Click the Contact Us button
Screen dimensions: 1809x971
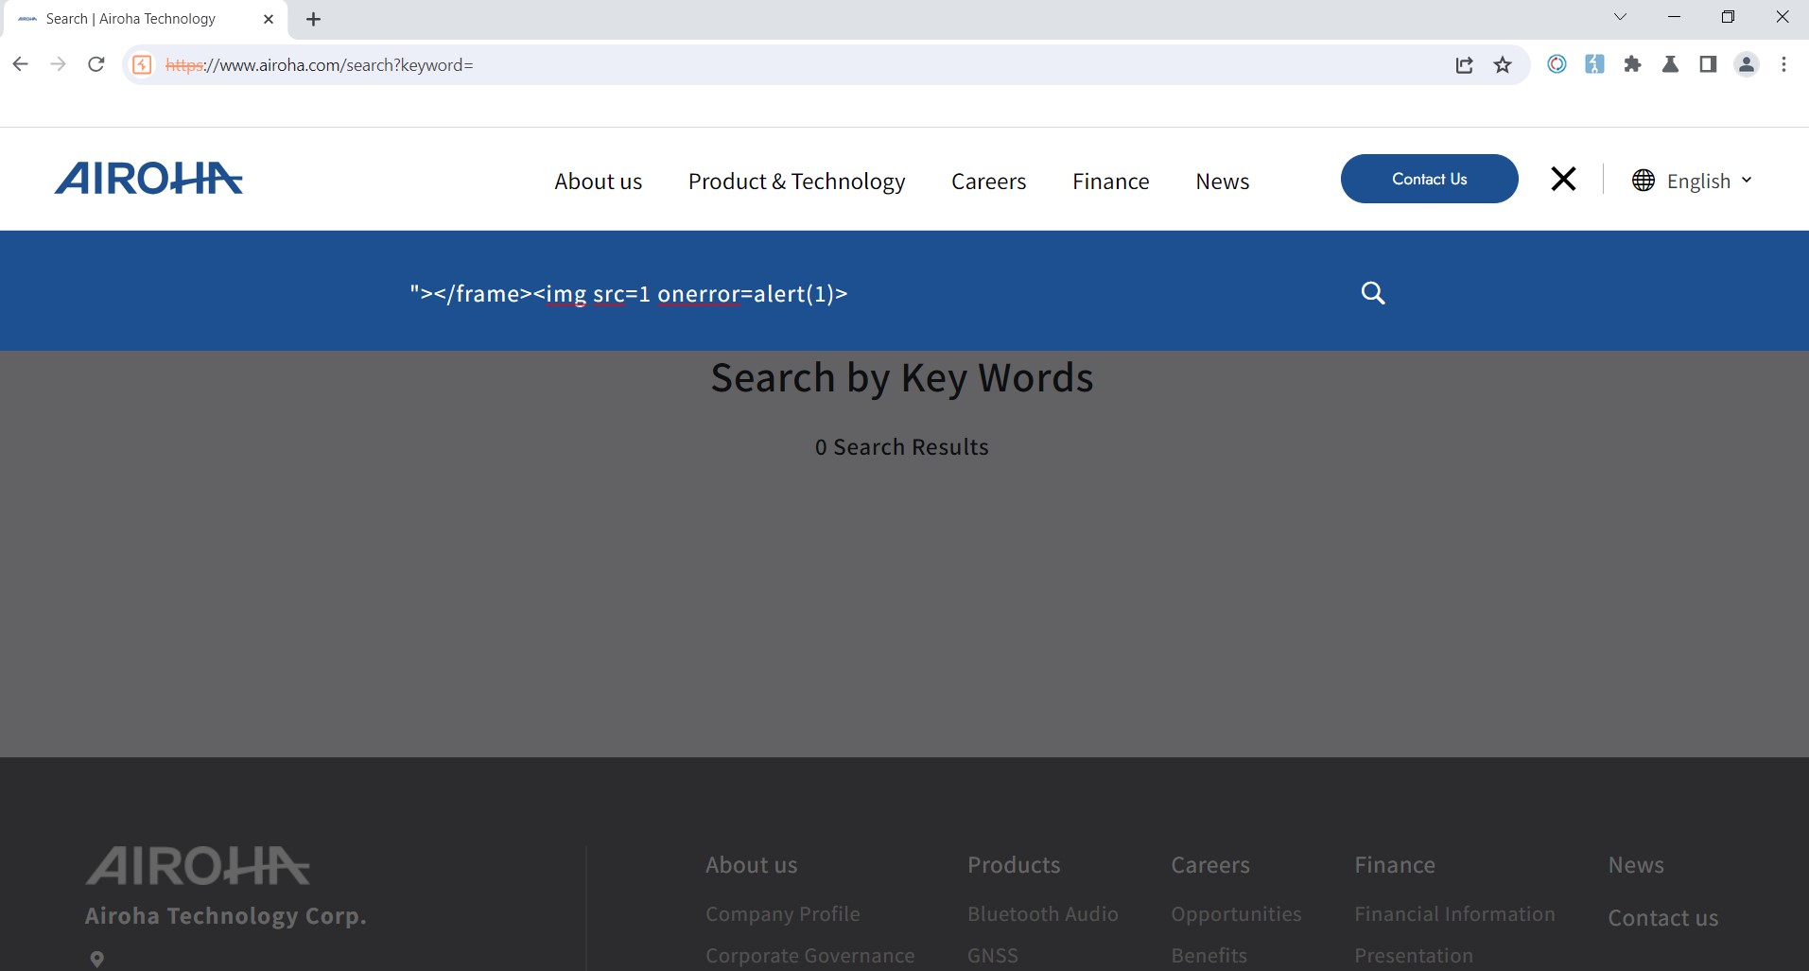pyautogui.click(x=1430, y=179)
